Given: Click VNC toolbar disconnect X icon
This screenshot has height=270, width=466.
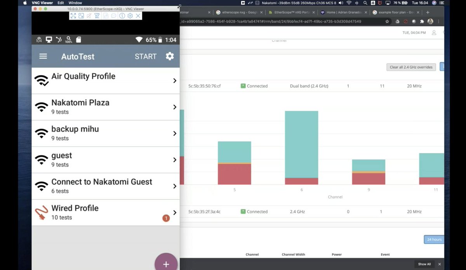Looking at the screenshot, I should (138, 16).
